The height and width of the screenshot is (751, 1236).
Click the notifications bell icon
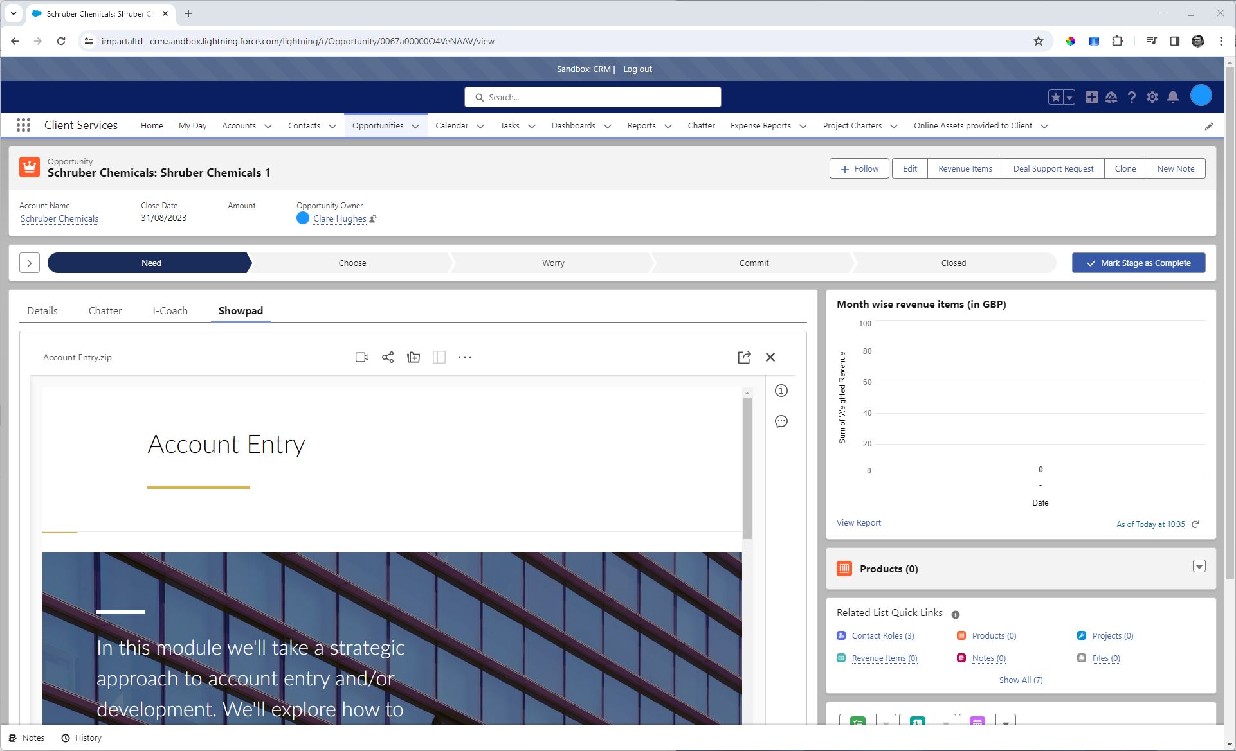coord(1173,97)
